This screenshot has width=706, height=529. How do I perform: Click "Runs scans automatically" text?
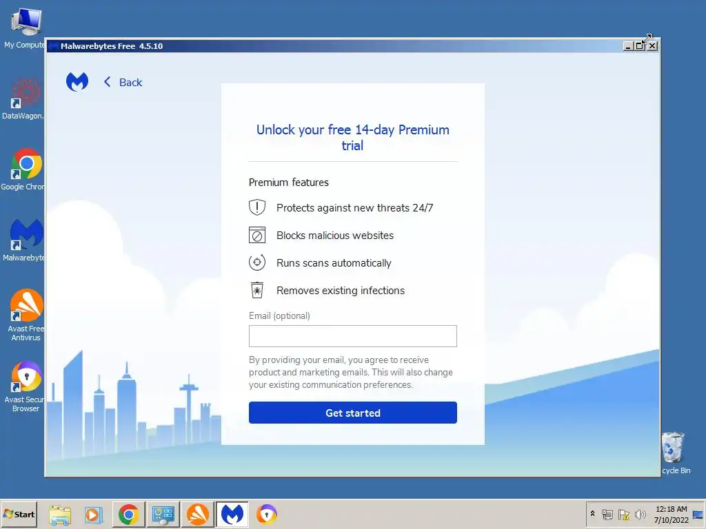334,263
